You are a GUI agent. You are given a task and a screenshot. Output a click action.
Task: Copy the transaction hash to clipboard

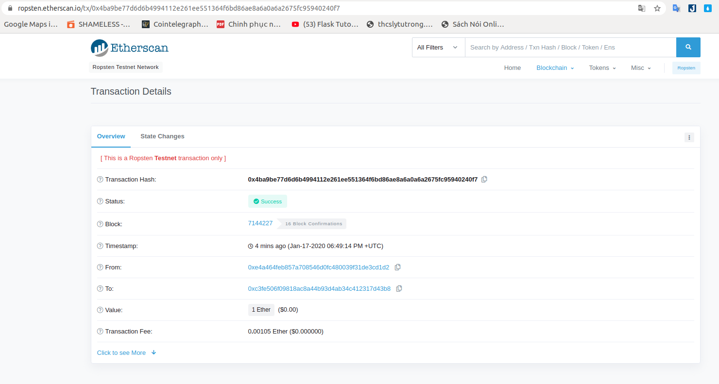pos(484,179)
